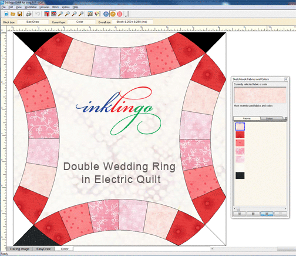
Task: Open the Libraries menu
Action: click(45, 7)
